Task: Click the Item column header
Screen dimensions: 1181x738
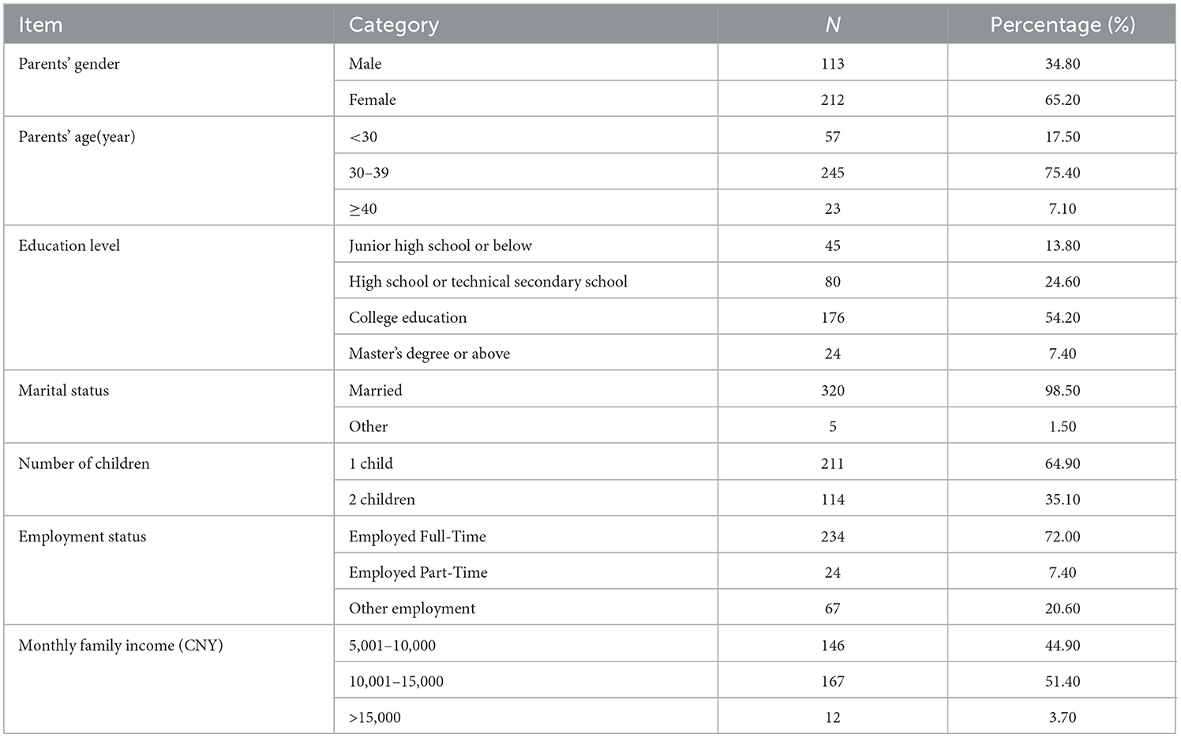Action: (40, 25)
